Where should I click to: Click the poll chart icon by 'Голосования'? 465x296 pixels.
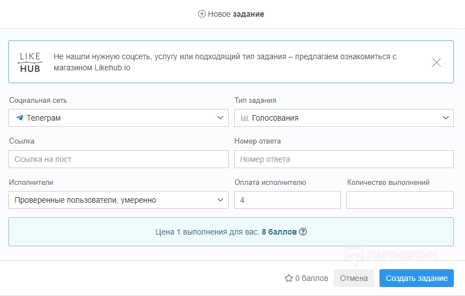244,118
